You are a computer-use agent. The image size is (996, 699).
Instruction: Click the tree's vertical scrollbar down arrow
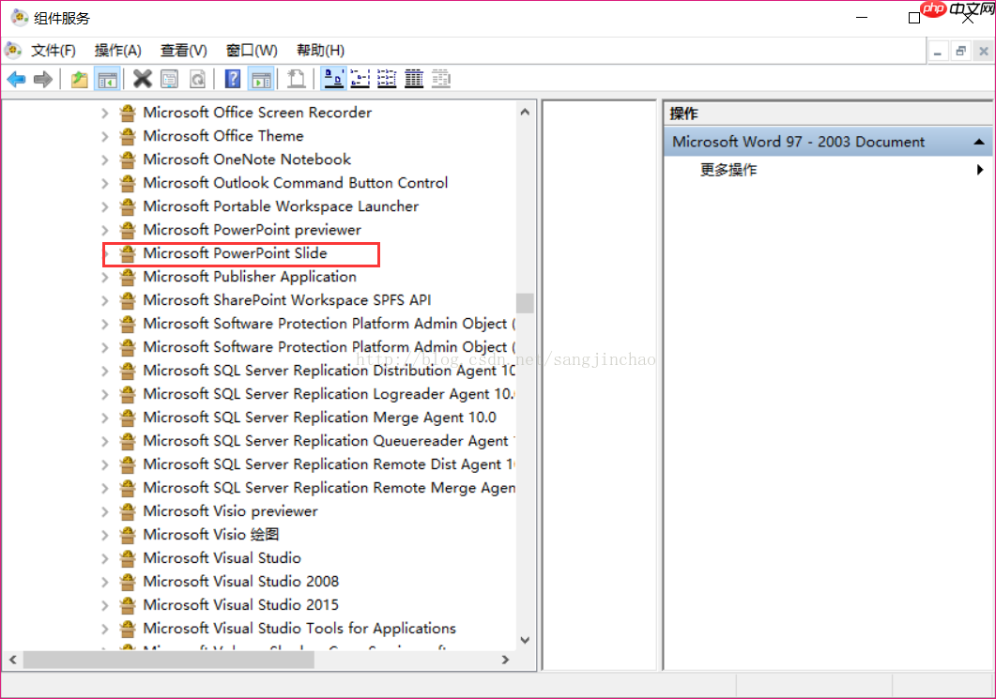[525, 640]
